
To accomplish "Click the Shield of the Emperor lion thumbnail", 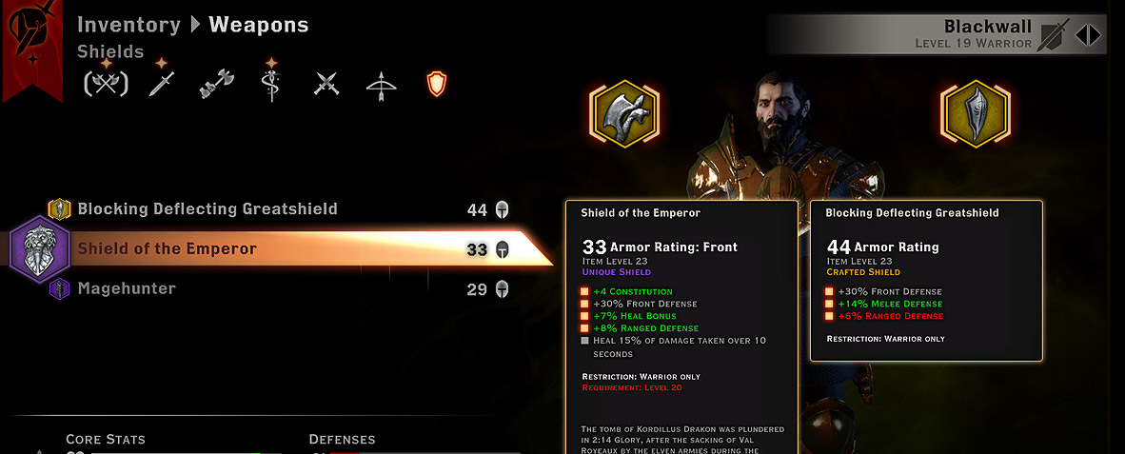I will point(40,248).
